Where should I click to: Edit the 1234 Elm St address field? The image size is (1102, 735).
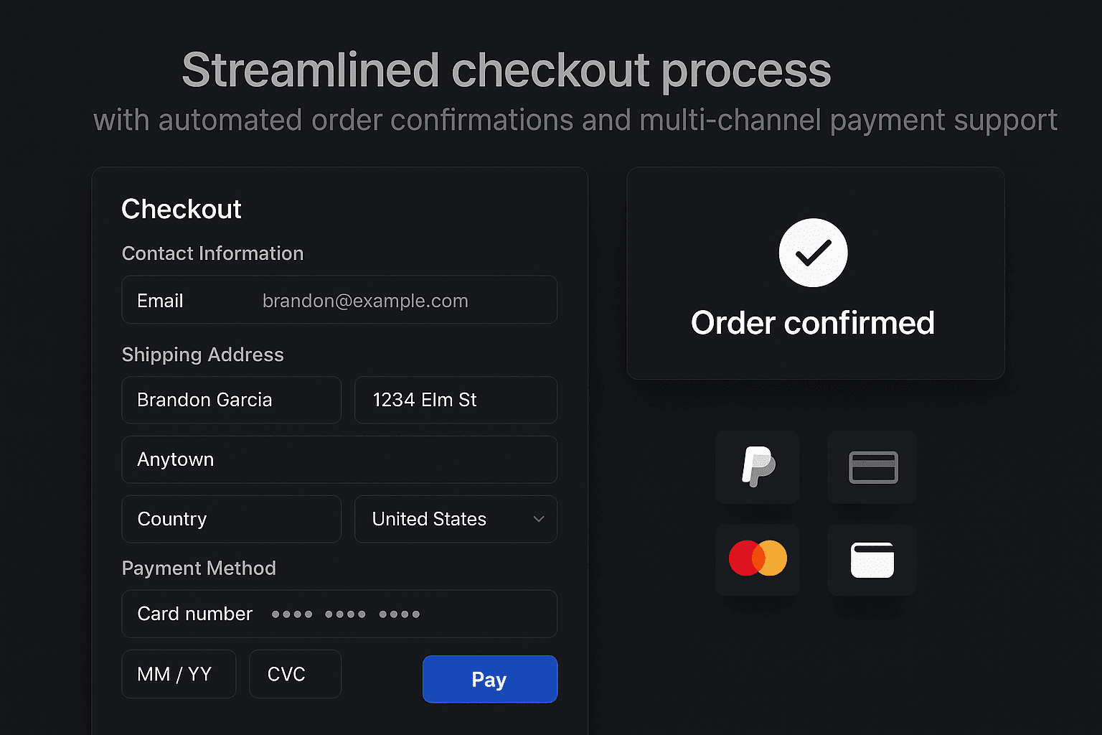pyautogui.click(x=456, y=400)
